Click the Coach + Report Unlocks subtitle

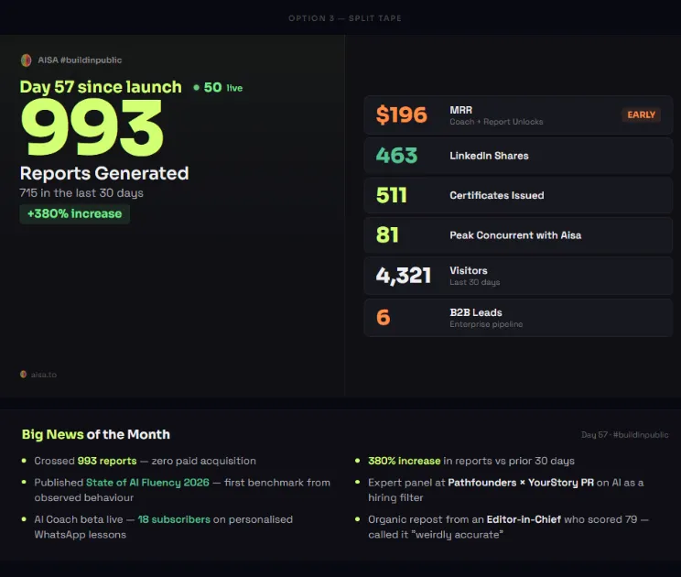tap(496, 122)
